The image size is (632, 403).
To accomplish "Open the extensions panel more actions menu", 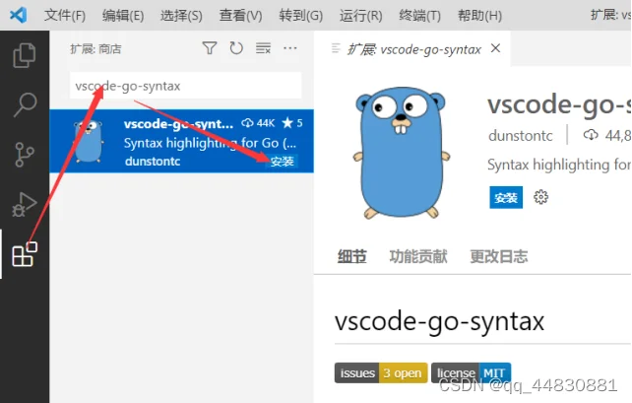I will point(290,48).
